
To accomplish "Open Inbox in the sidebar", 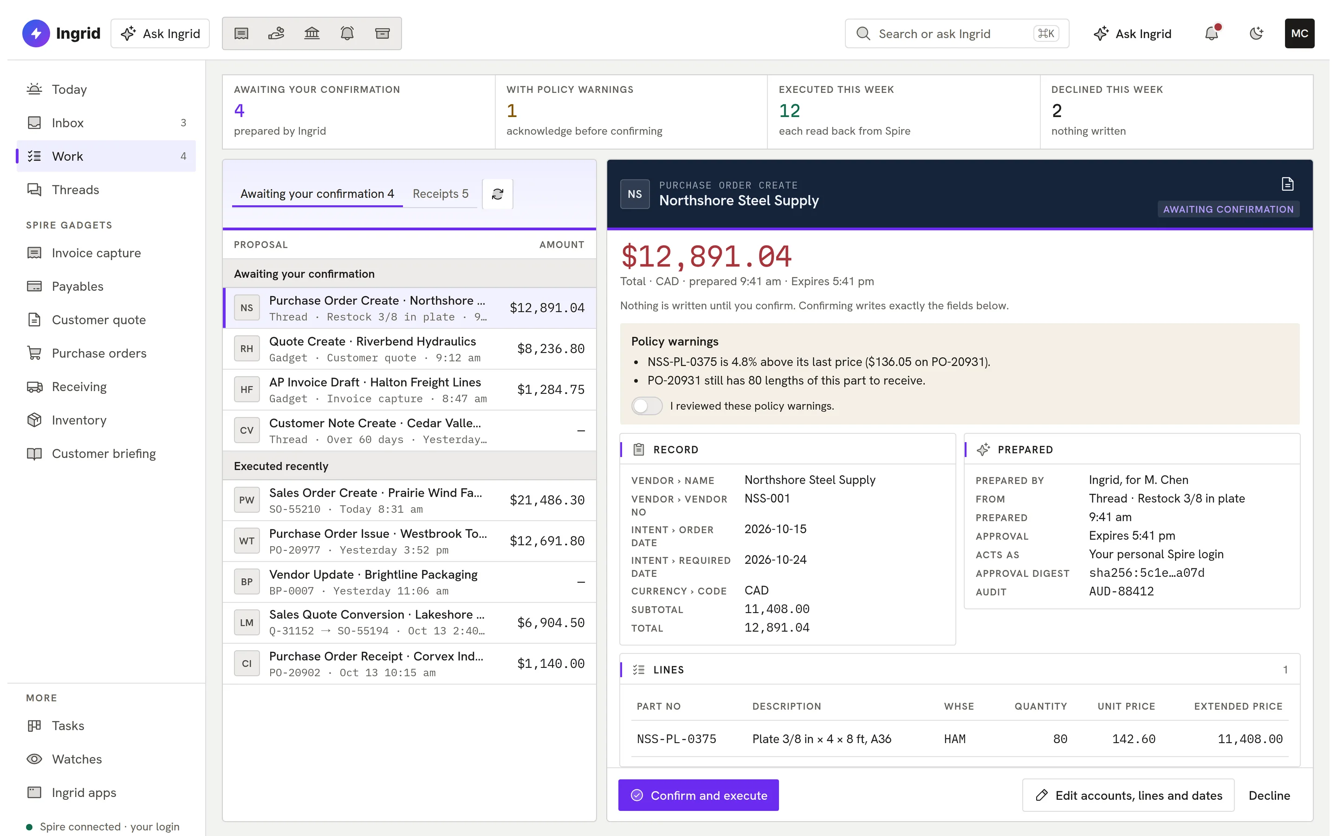I will (106, 123).
